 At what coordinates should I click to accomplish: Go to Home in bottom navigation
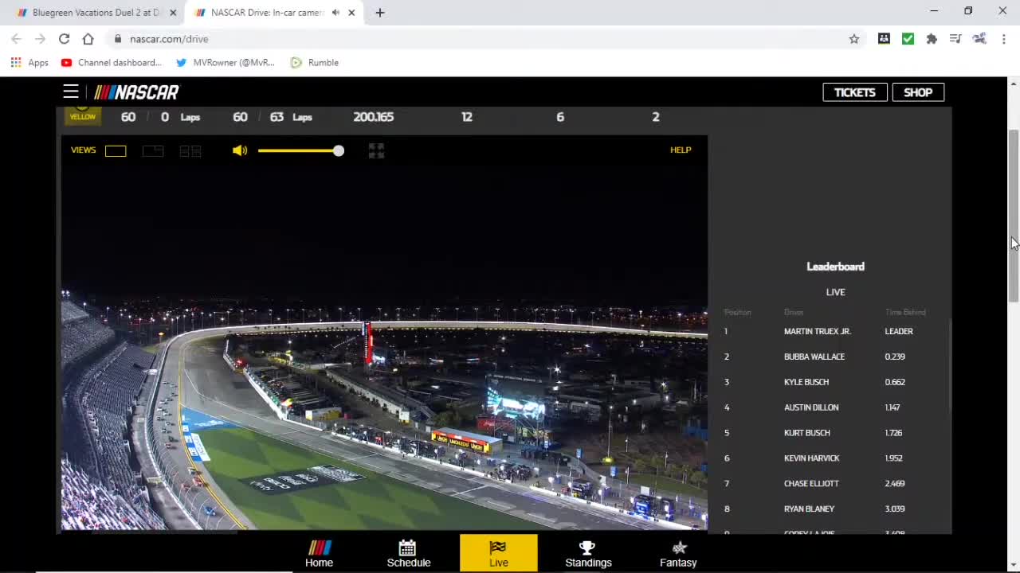coord(320,554)
